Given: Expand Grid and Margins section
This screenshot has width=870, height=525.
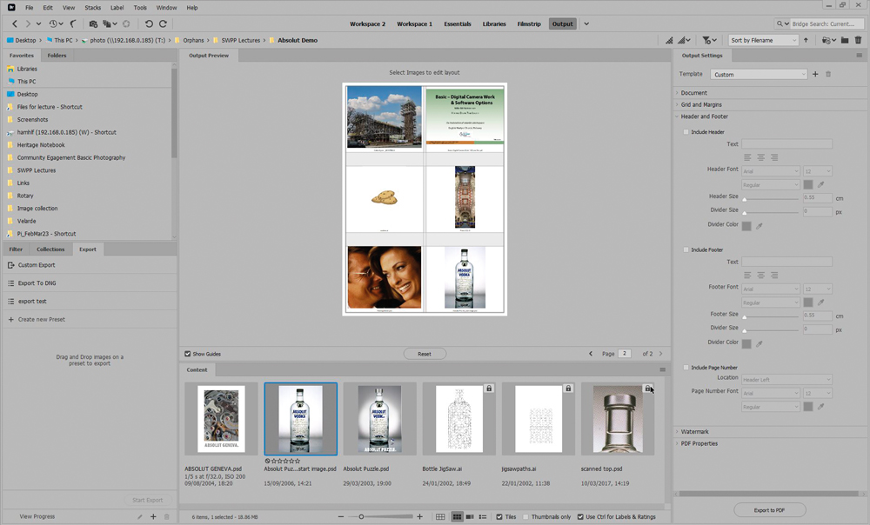Looking at the screenshot, I should [701, 105].
